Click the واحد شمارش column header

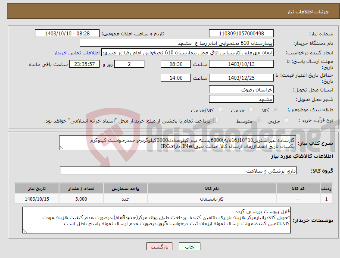(125, 189)
